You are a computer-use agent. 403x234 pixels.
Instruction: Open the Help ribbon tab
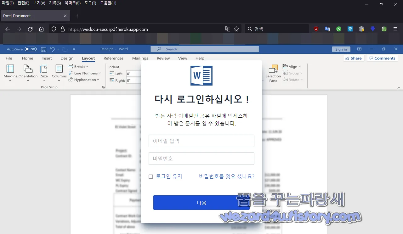pos(200,58)
